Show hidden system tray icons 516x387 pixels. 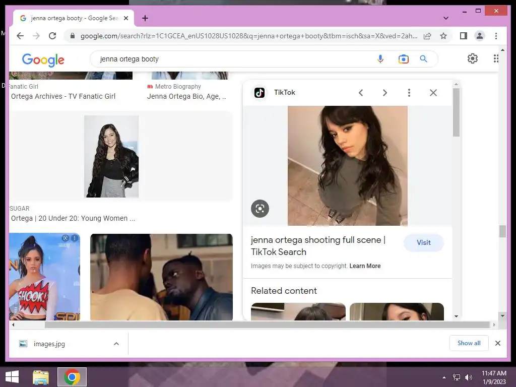pyautogui.click(x=444, y=377)
